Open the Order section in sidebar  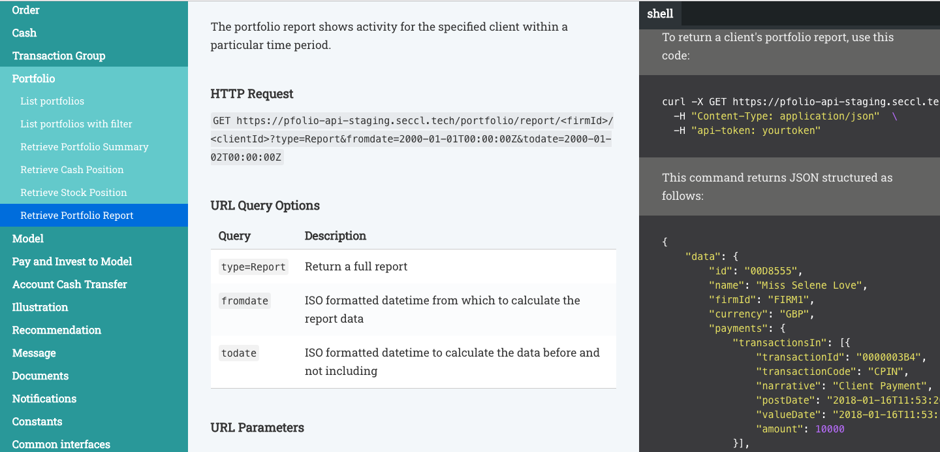pos(26,10)
